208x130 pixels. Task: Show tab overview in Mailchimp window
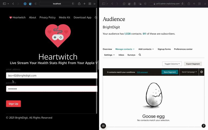pos(199,4)
